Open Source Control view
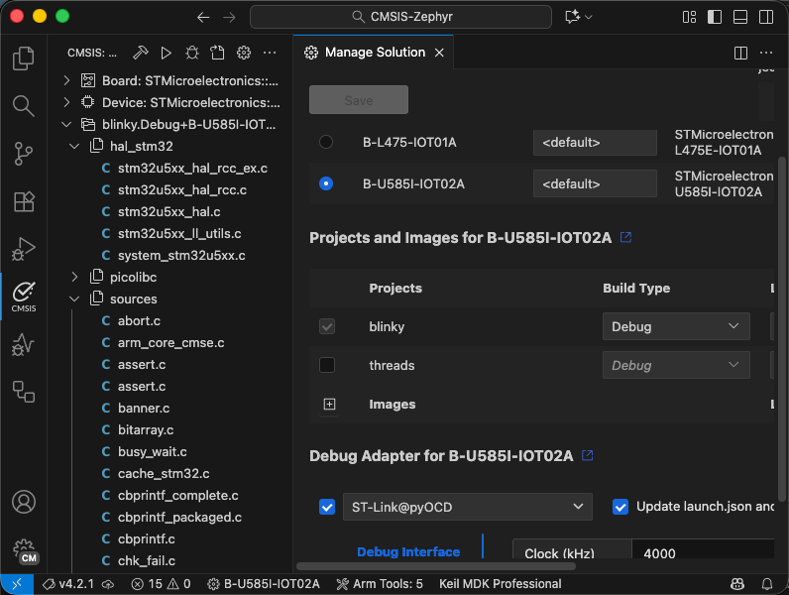This screenshot has height=595, width=789. (23, 154)
